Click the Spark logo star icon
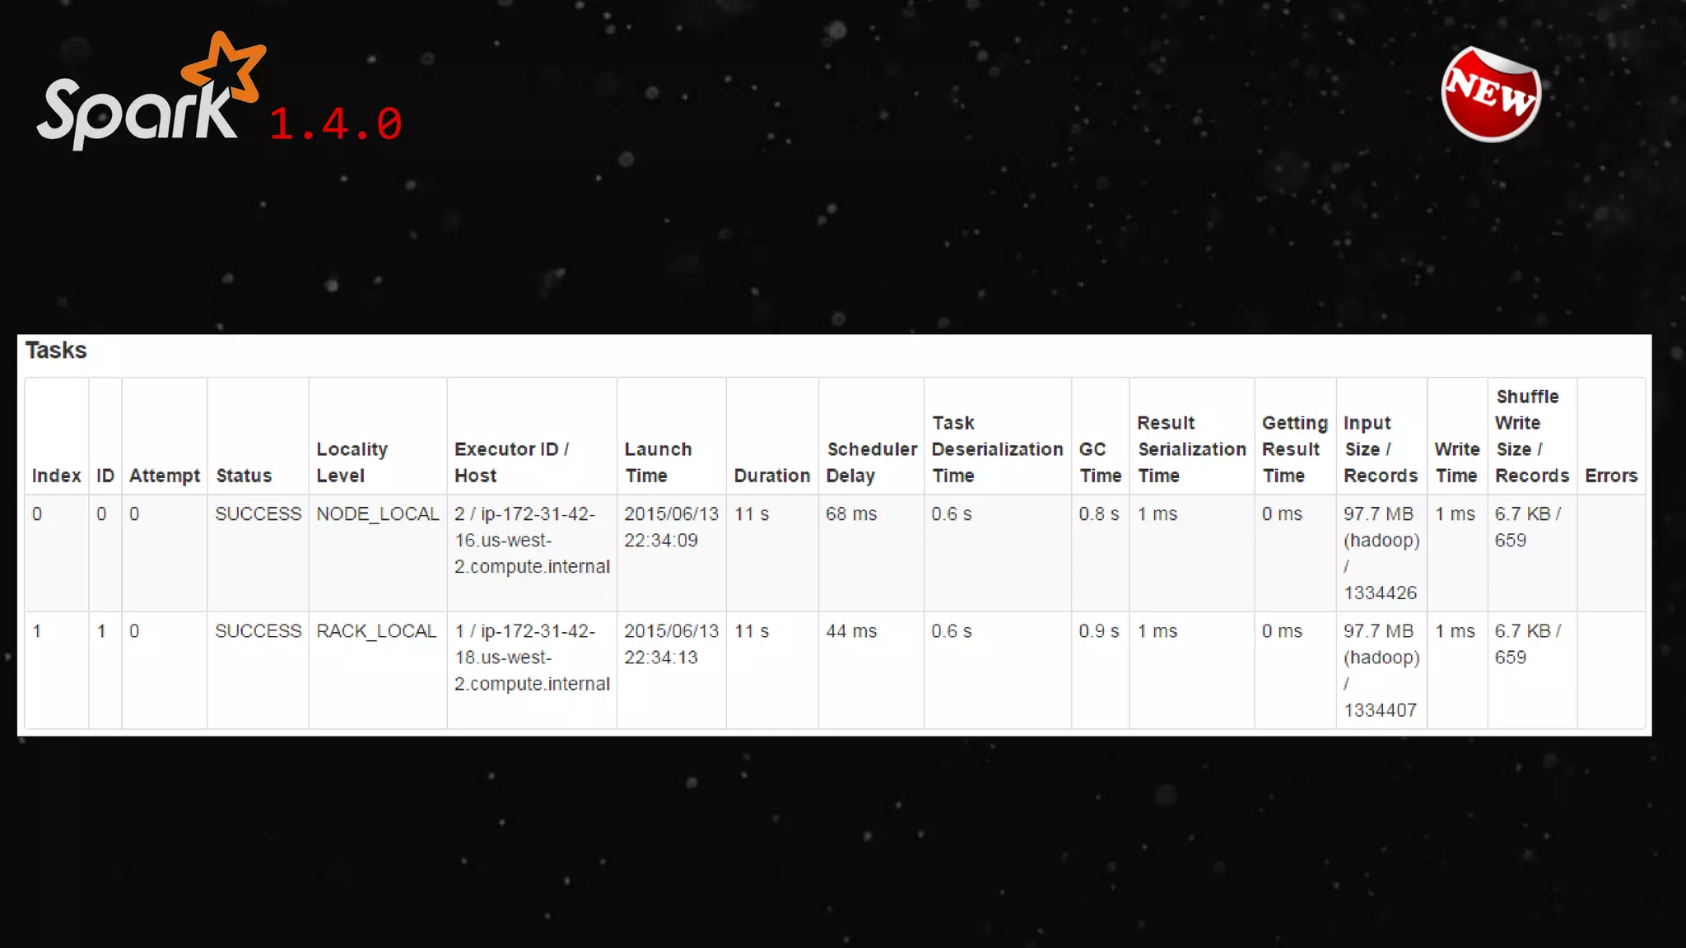Viewport: 1686px width, 948px height. click(x=224, y=66)
